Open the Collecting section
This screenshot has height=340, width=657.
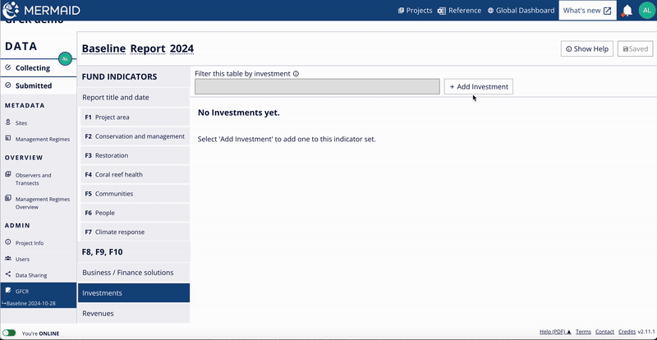[x=38, y=68]
